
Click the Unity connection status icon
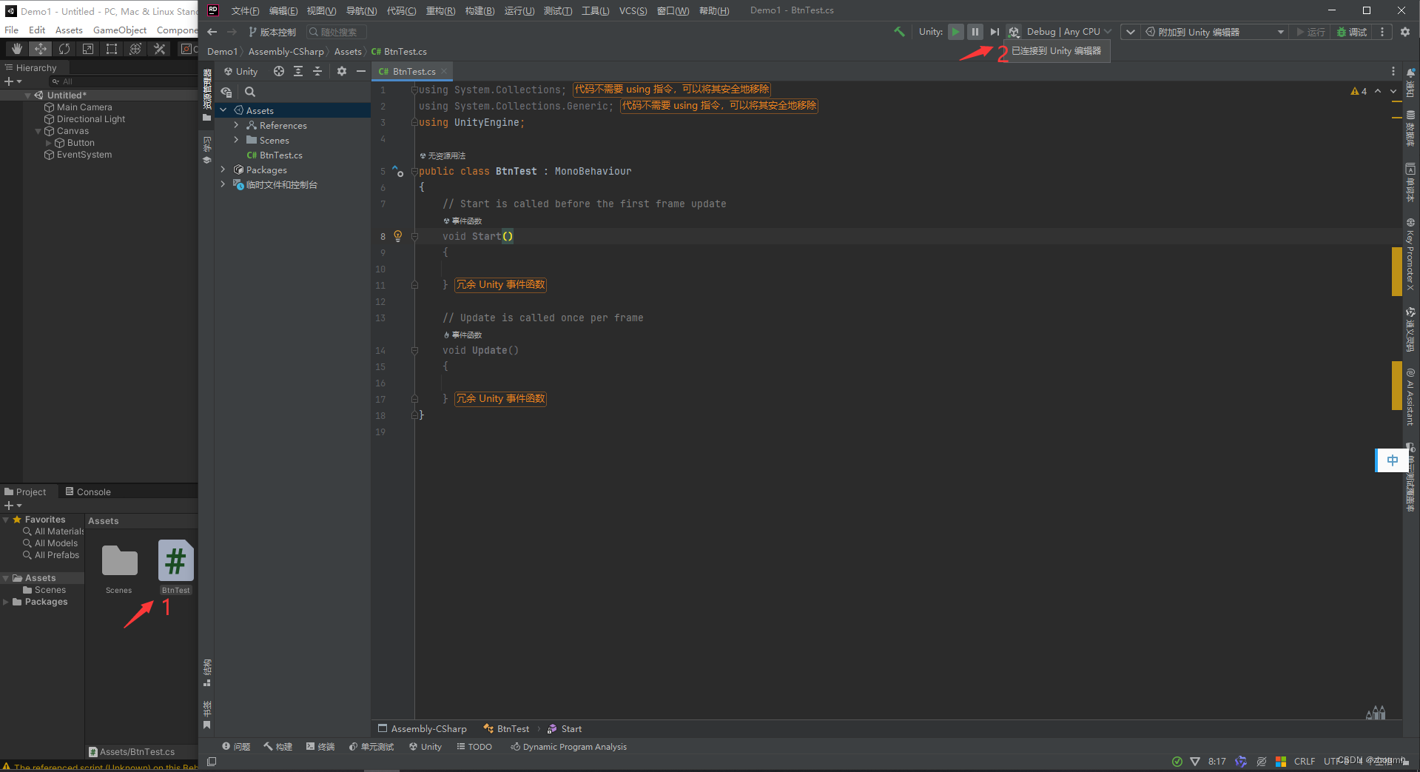pyautogui.click(x=1014, y=32)
